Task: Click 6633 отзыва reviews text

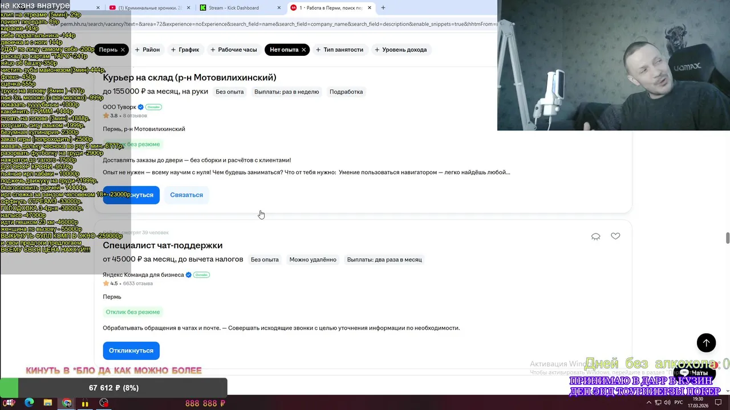Action: coord(137,284)
